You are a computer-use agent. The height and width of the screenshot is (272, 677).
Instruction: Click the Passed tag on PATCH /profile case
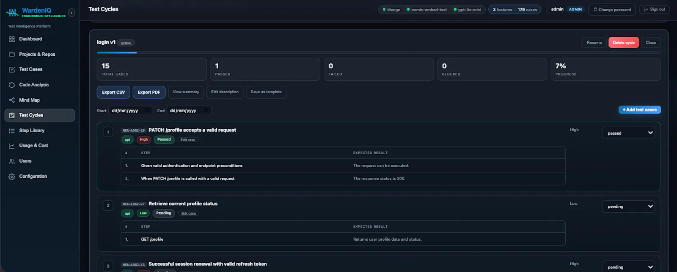coord(164,140)
